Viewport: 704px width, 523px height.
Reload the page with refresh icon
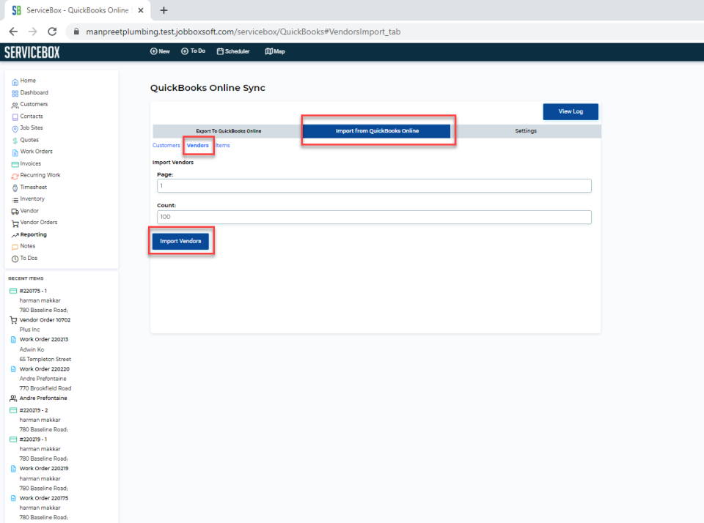point(52,31)
